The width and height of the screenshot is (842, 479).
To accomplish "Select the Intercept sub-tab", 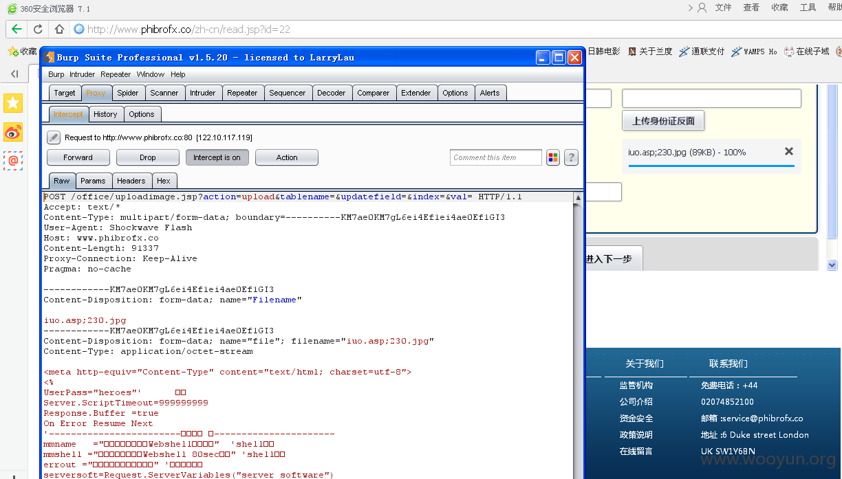I will [69, 114].
